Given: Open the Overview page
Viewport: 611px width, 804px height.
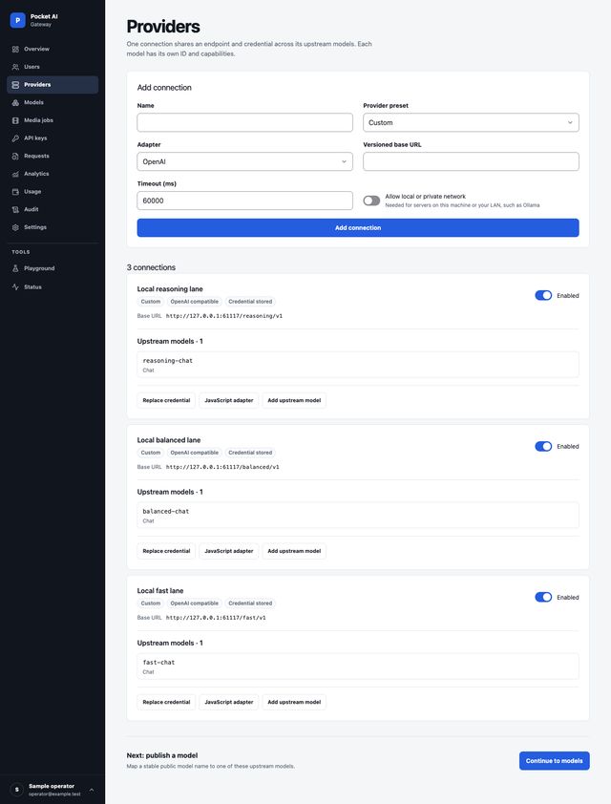Looking at the screenshot, I should click(x=53, y=50).
